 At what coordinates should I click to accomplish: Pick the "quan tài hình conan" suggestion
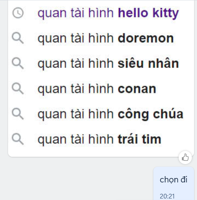click(101, 89)
